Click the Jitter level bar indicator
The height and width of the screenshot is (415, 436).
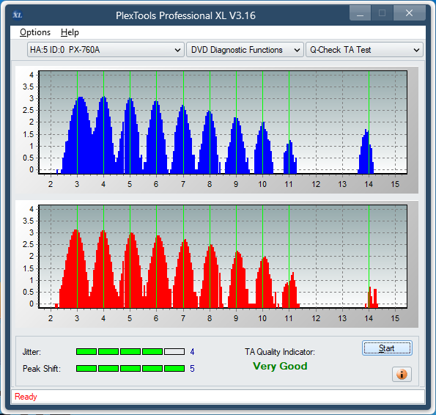[x=130, y=352]
